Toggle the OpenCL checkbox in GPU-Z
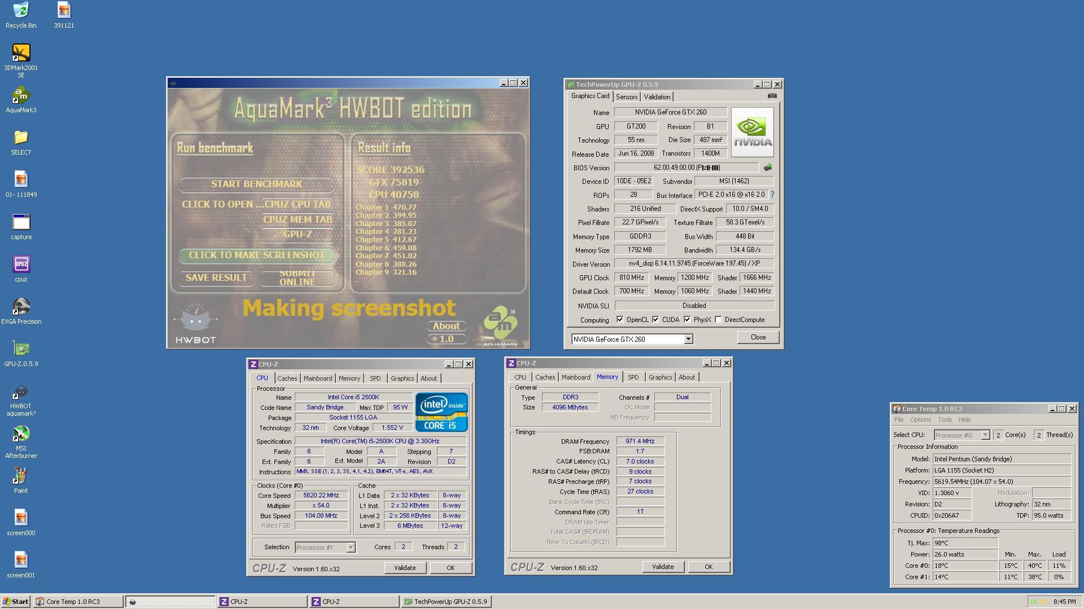1084x609 pixels. point(620,319)
